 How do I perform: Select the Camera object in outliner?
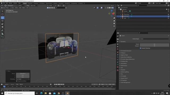[125, 11]
